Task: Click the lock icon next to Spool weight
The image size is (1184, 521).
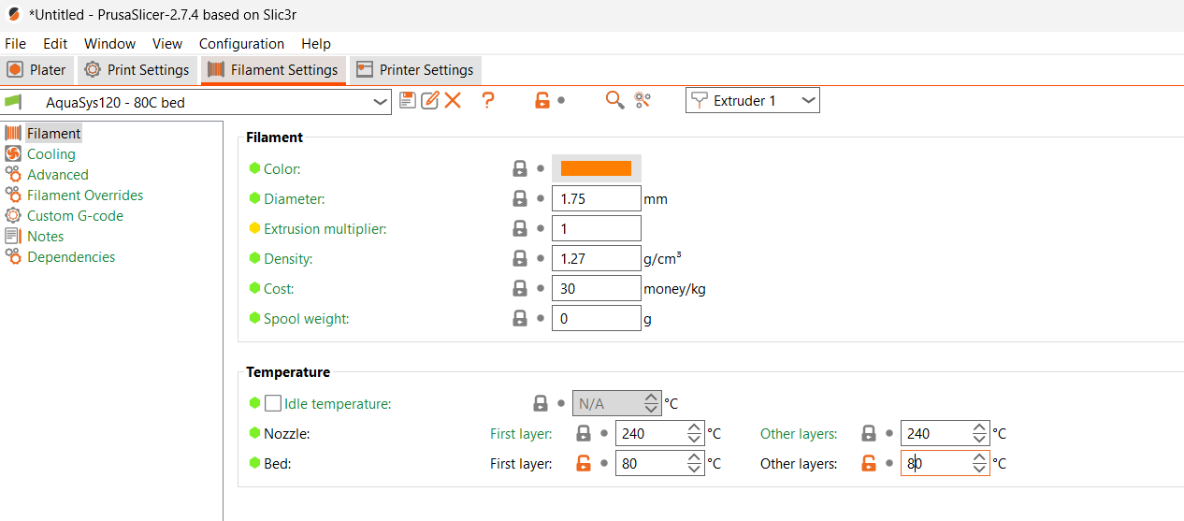Action: pos(520,318)
